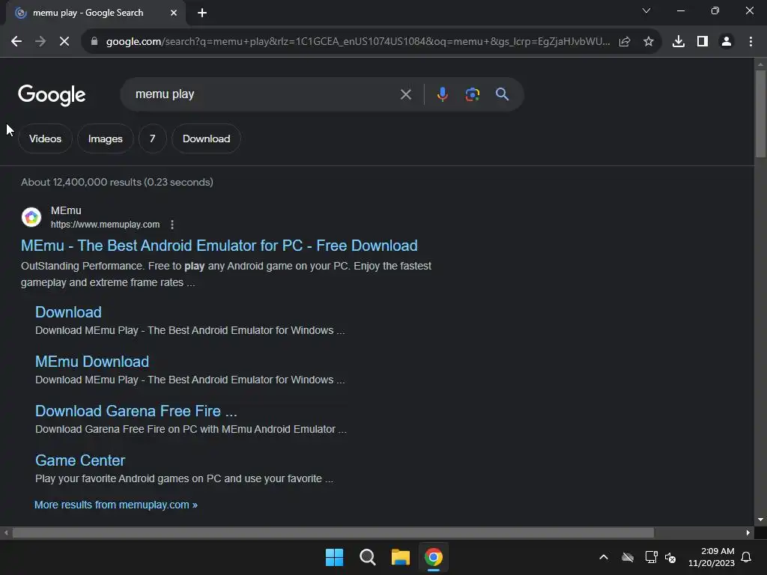
Task: Click the MEmu site name label
Action: click(x=66, y=210)
